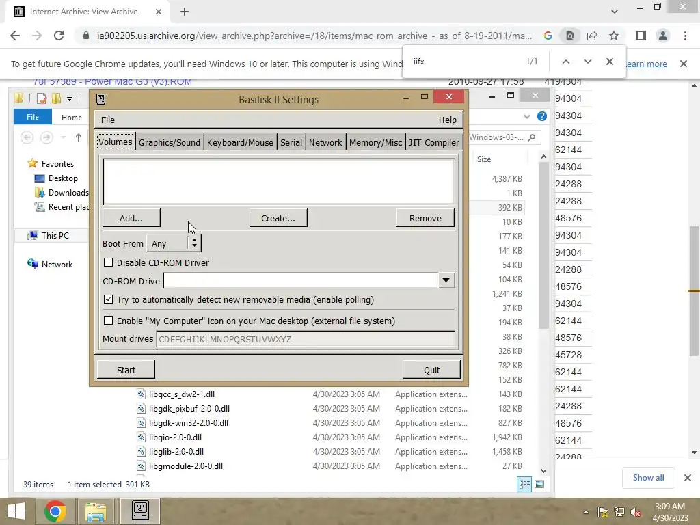Switch Explorer to details view icon
The height and width of the screenshot is (525, 700).
coord(524,484)
